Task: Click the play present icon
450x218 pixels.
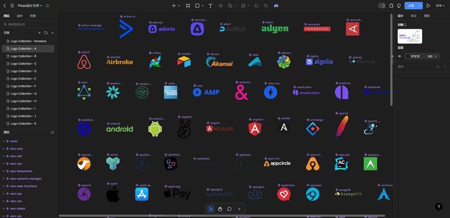Action: tap(428, 6)
